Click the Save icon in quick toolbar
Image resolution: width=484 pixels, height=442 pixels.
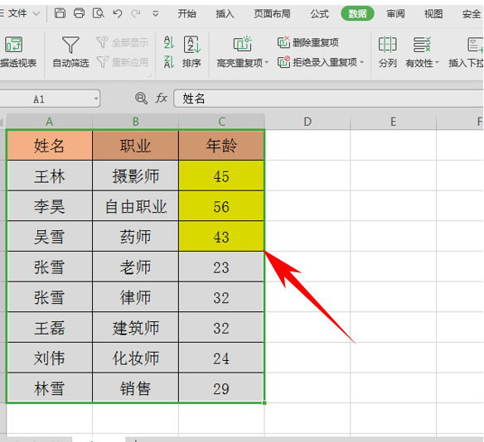pyautogui.click(x=60, y=13)
